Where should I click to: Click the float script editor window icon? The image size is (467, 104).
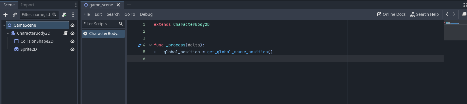[x=464, y=14]
